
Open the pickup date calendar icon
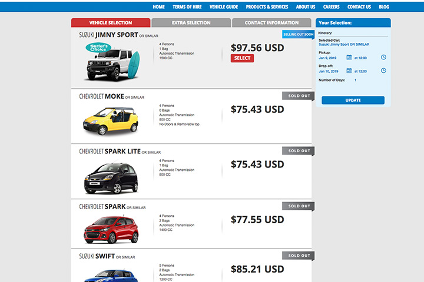point(349,57)
